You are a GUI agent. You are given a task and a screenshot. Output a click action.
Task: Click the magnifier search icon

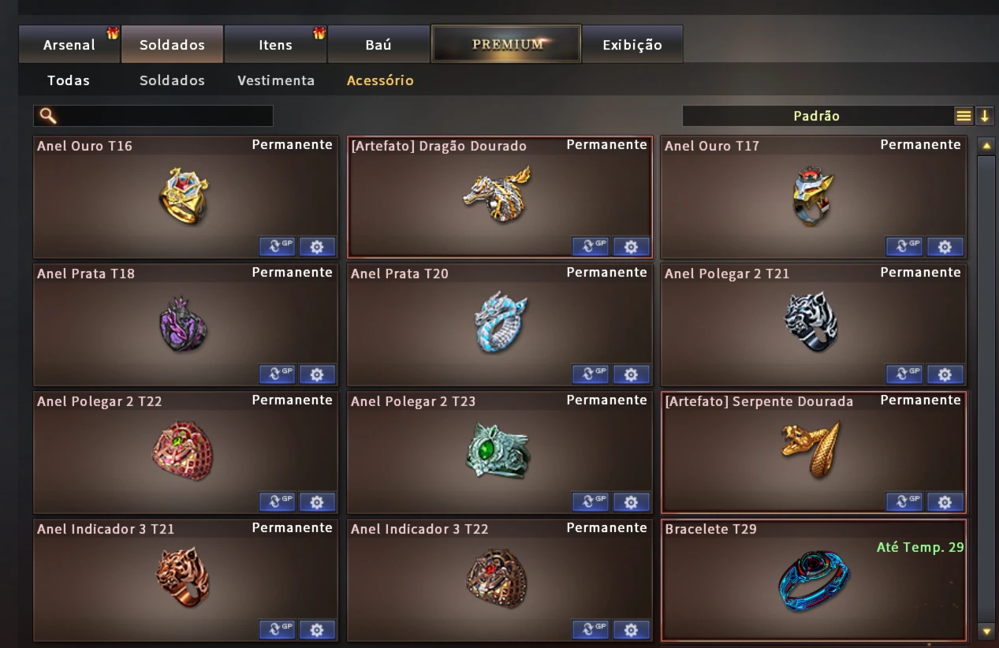coord(48,116)
